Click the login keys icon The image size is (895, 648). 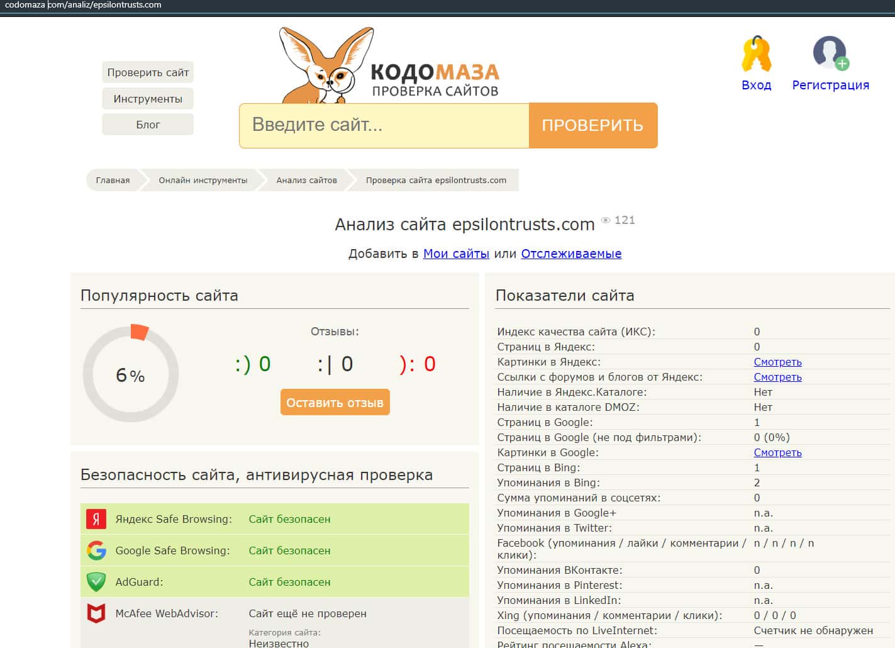click(x=756, y=54)
